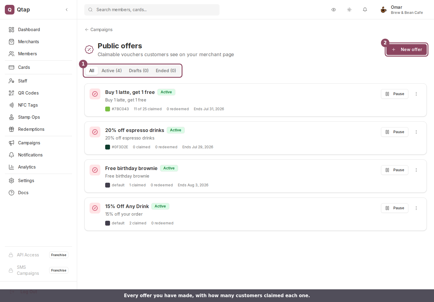
Task: Open the Members section
Action: coord(38,54)
